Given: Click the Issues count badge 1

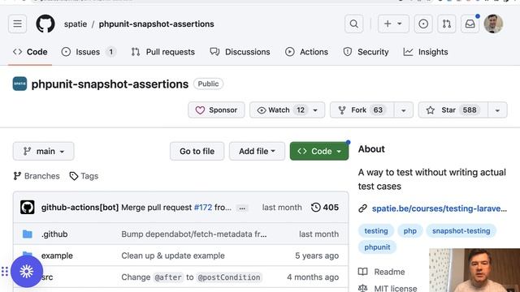Looking at the screenshot, I should [111, 52].
